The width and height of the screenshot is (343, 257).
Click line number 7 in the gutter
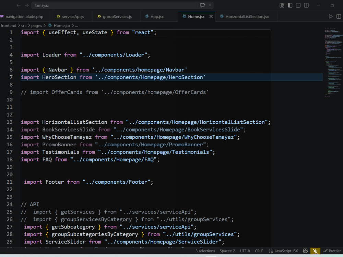coord(11,77)
